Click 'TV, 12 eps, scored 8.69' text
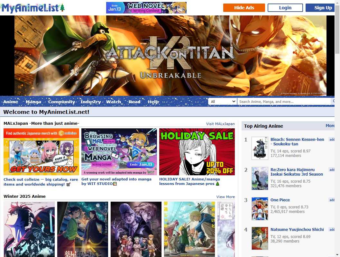This screenshot has width=340, height=257. [290, 237]
